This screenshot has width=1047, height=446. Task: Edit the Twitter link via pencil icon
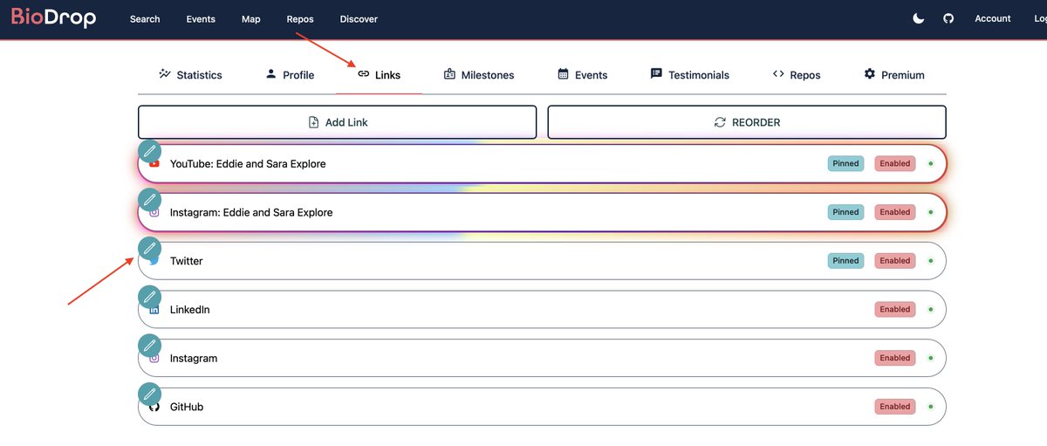click(150, 249)
